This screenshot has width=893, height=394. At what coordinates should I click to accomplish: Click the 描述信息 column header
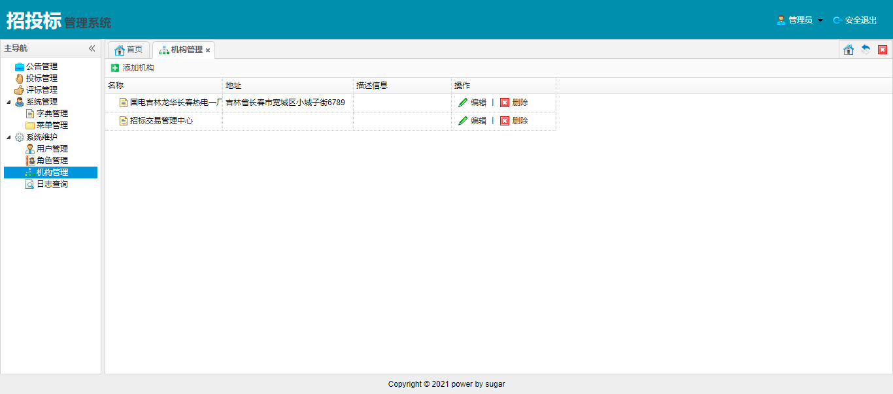[403, 86]
